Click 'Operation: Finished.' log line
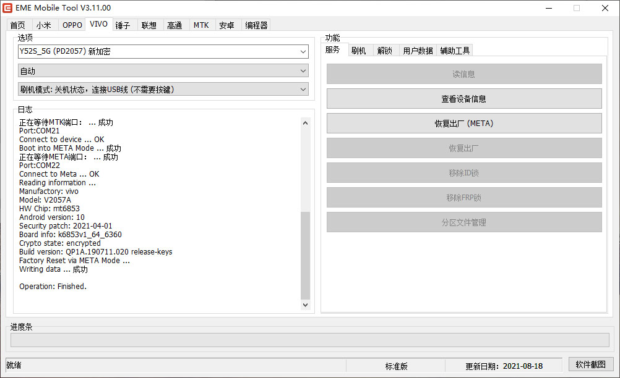This screenshot has height=378, width=620. click(53, 287)
